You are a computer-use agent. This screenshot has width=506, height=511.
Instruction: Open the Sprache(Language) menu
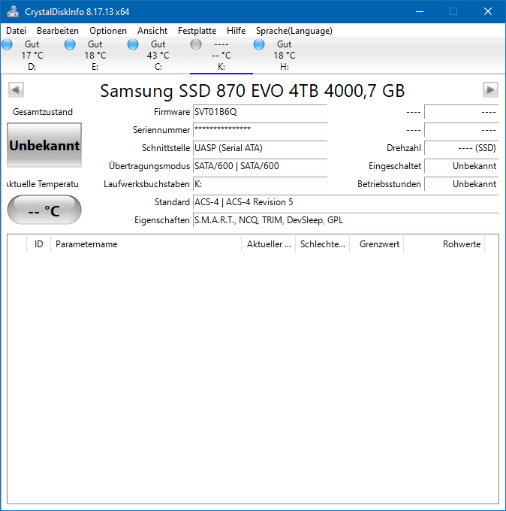pyautogui.click(x=294, y=31)
